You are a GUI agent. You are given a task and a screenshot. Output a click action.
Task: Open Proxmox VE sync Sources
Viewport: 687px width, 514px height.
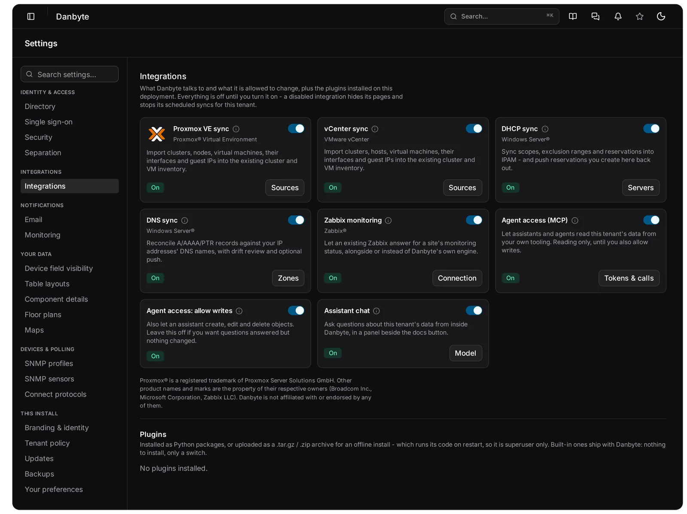pos(285,187)
